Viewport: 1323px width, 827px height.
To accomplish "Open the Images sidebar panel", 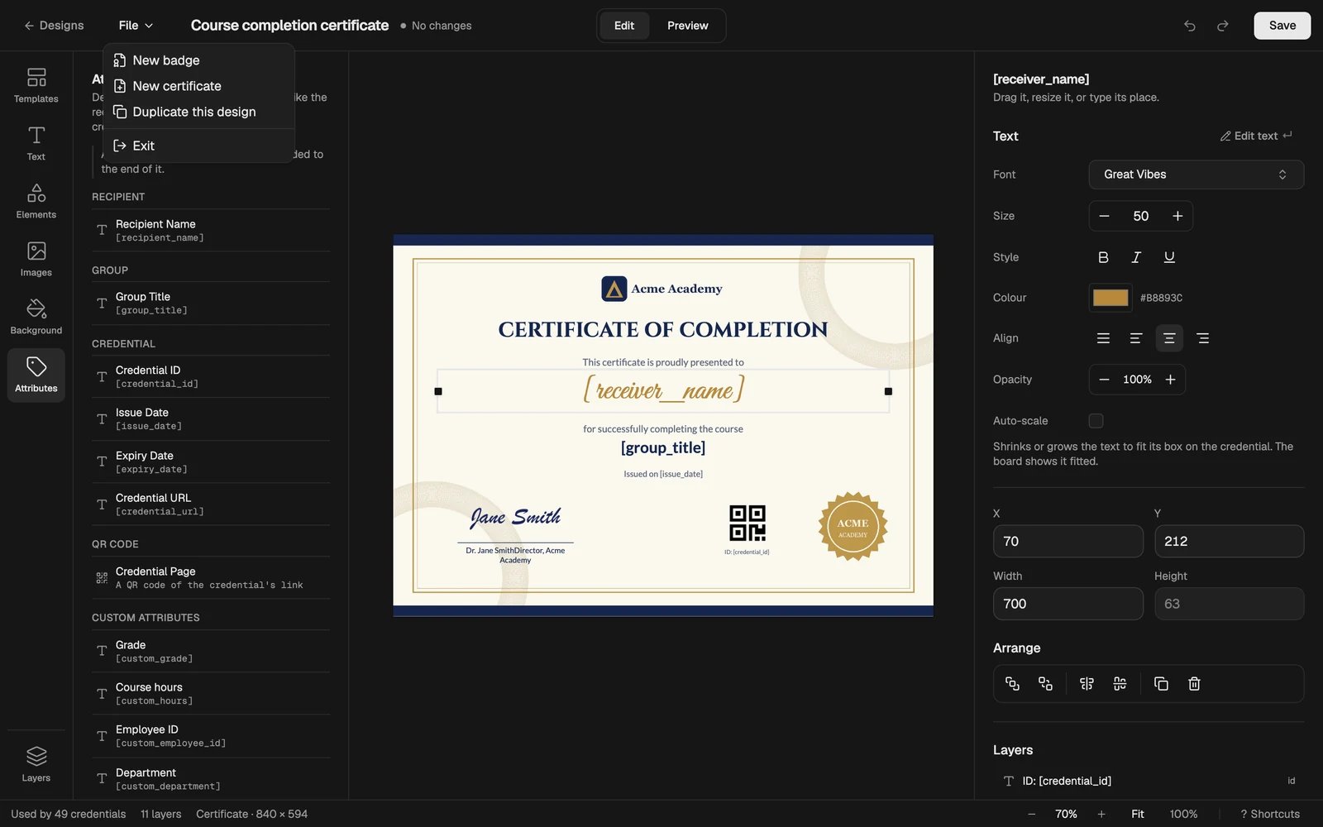I will 36,259.
